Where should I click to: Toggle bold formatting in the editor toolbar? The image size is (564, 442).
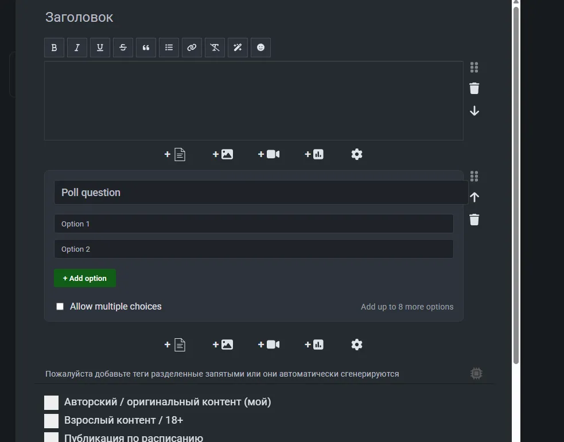click(54, 48)
